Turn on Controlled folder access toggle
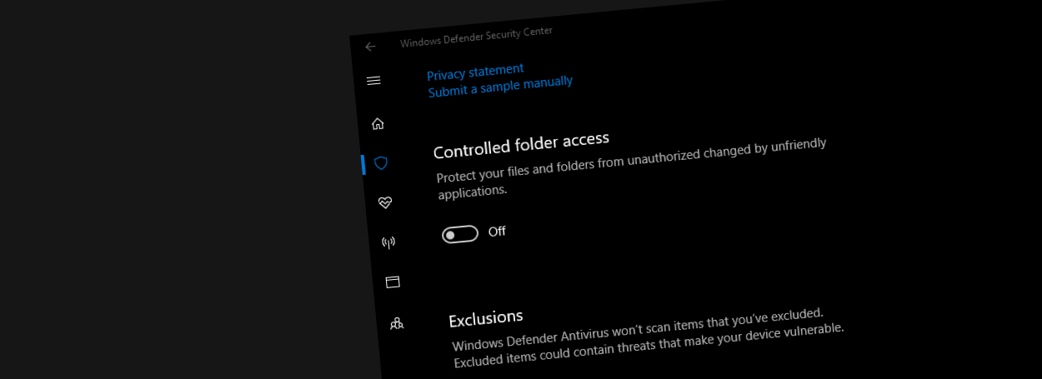This screenshot has width=1042, height=379. [460, 235]
